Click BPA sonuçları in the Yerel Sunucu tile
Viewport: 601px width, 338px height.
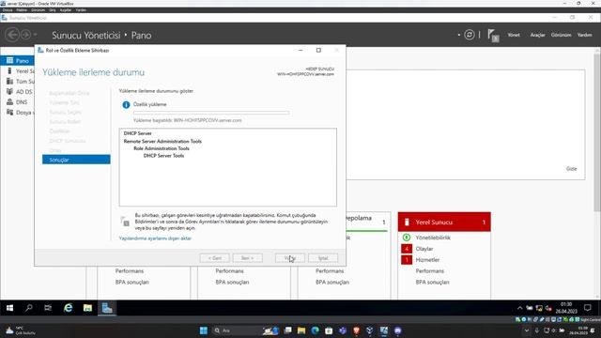tap(432, 282)
